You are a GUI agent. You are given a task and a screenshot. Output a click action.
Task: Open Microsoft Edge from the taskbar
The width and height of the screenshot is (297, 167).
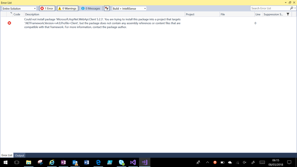point(98,163)
